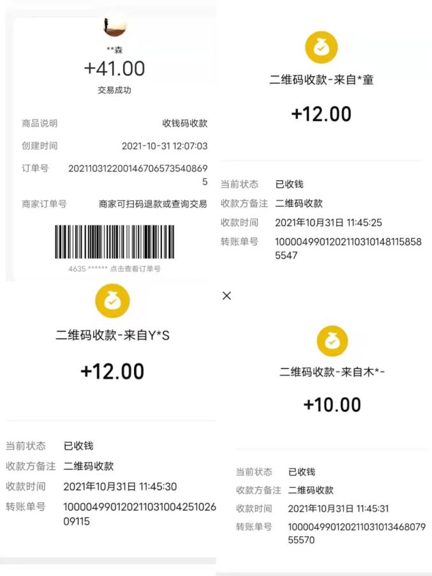The width and height of the screenshot is (432, 576).
Task: Click the yellow money bag icon above 来自木*-
Action: tap(332, 341)
